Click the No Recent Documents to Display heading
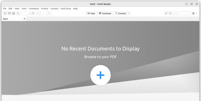The image size is (201, 101). pyautogui.click(x=100, y=49)
